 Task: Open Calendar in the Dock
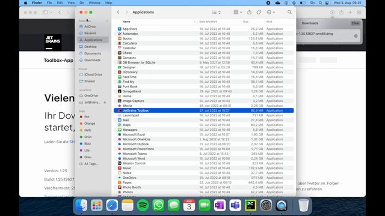click(189, 205)
